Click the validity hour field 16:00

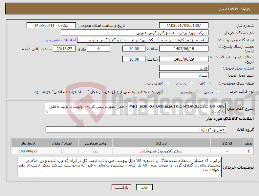[134, 59]
